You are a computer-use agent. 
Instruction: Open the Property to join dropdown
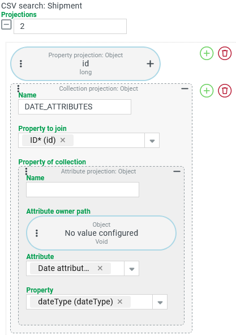152,141
